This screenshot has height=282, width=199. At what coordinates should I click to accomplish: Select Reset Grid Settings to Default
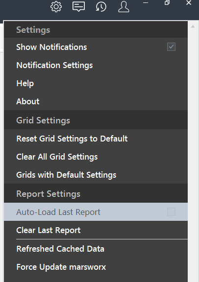[96, 139]
